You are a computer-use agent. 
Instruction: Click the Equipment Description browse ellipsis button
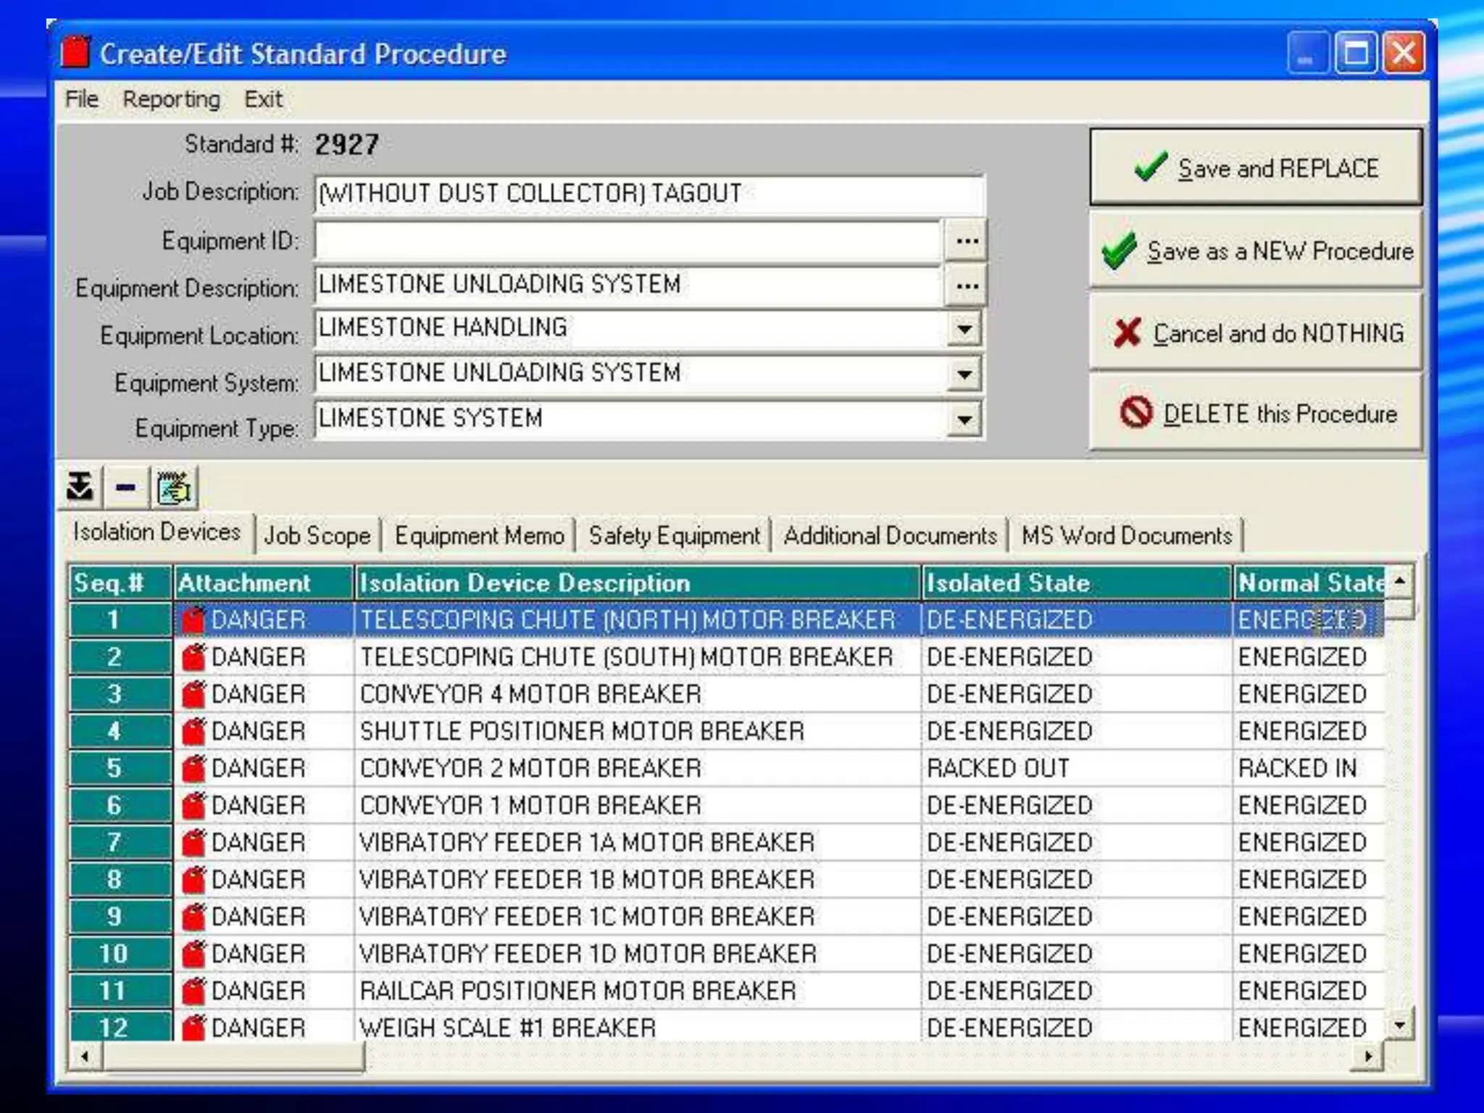(x=967, y=286)
